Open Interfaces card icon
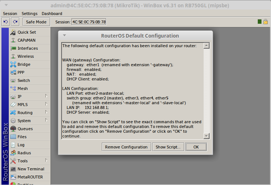The height and width of the screenshot is (185, 271). (x=13, y=48)
